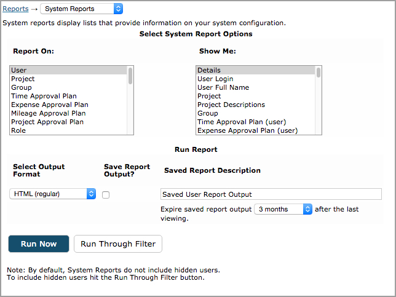This screenshot has height=297, width=396.
Task: Select Project in Report On list
Action: [68, 79]
